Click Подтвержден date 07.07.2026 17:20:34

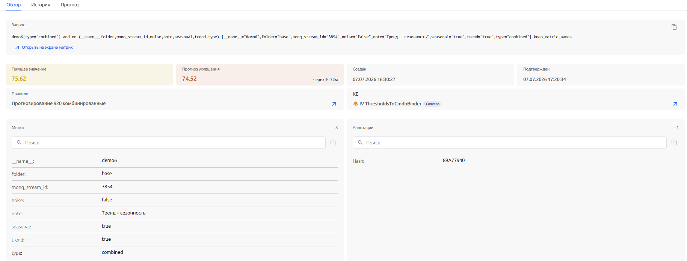click(x=544, y=79)
